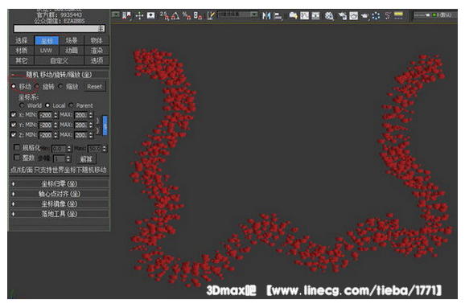This screenshot has width=465, height=304.
Task: Open the Schematic View icon
Action: (x=315, y=16)
